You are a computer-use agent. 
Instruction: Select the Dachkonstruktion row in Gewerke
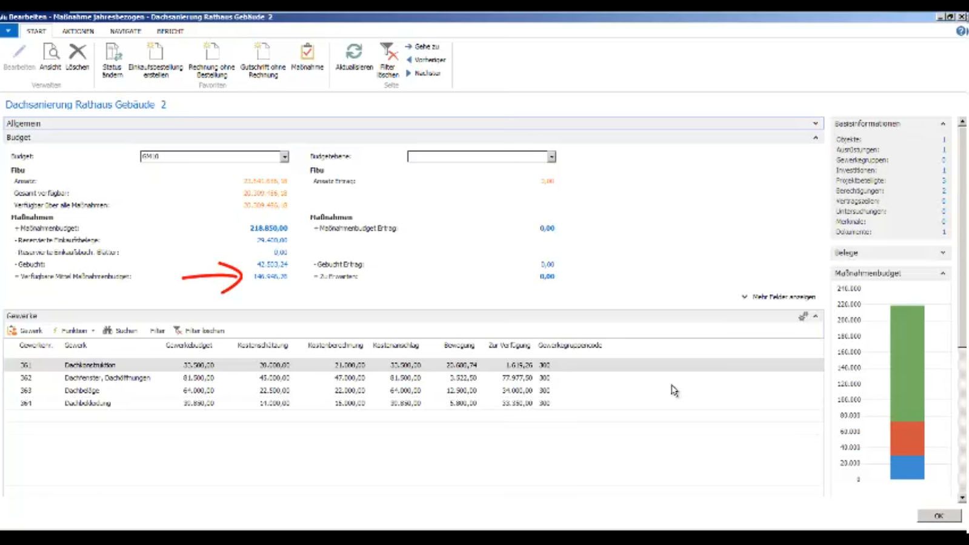click(x=90, y=365)
